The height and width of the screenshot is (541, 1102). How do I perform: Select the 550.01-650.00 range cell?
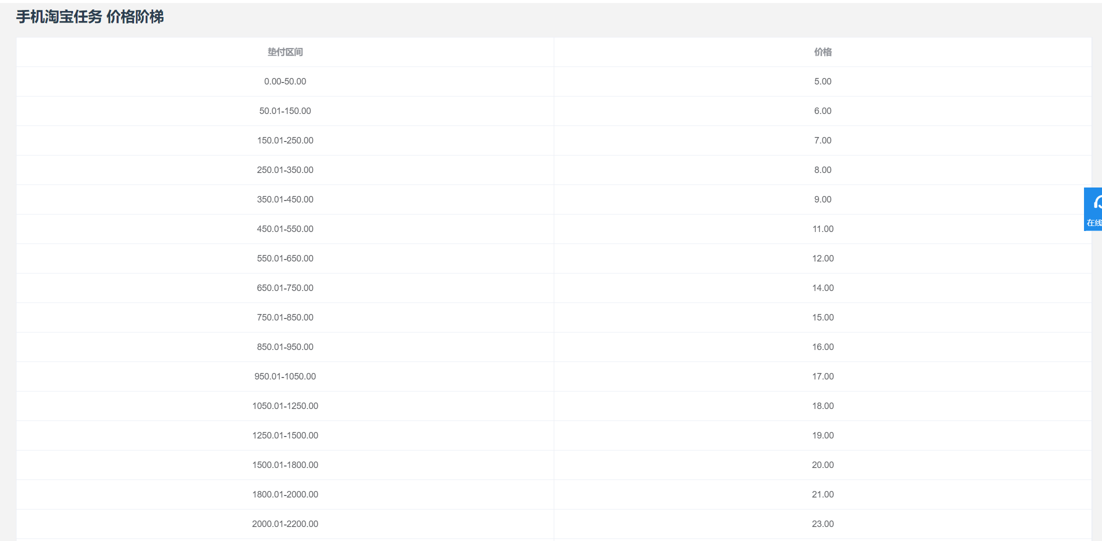pos(285,258)
